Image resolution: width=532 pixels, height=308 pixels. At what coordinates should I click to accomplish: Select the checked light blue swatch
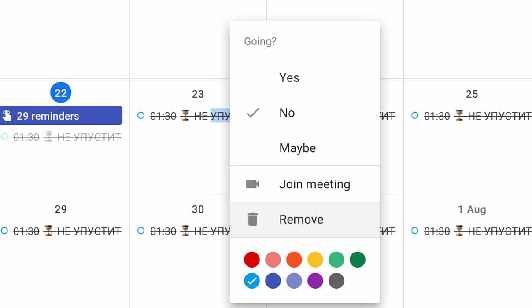(x=252, y=281)
